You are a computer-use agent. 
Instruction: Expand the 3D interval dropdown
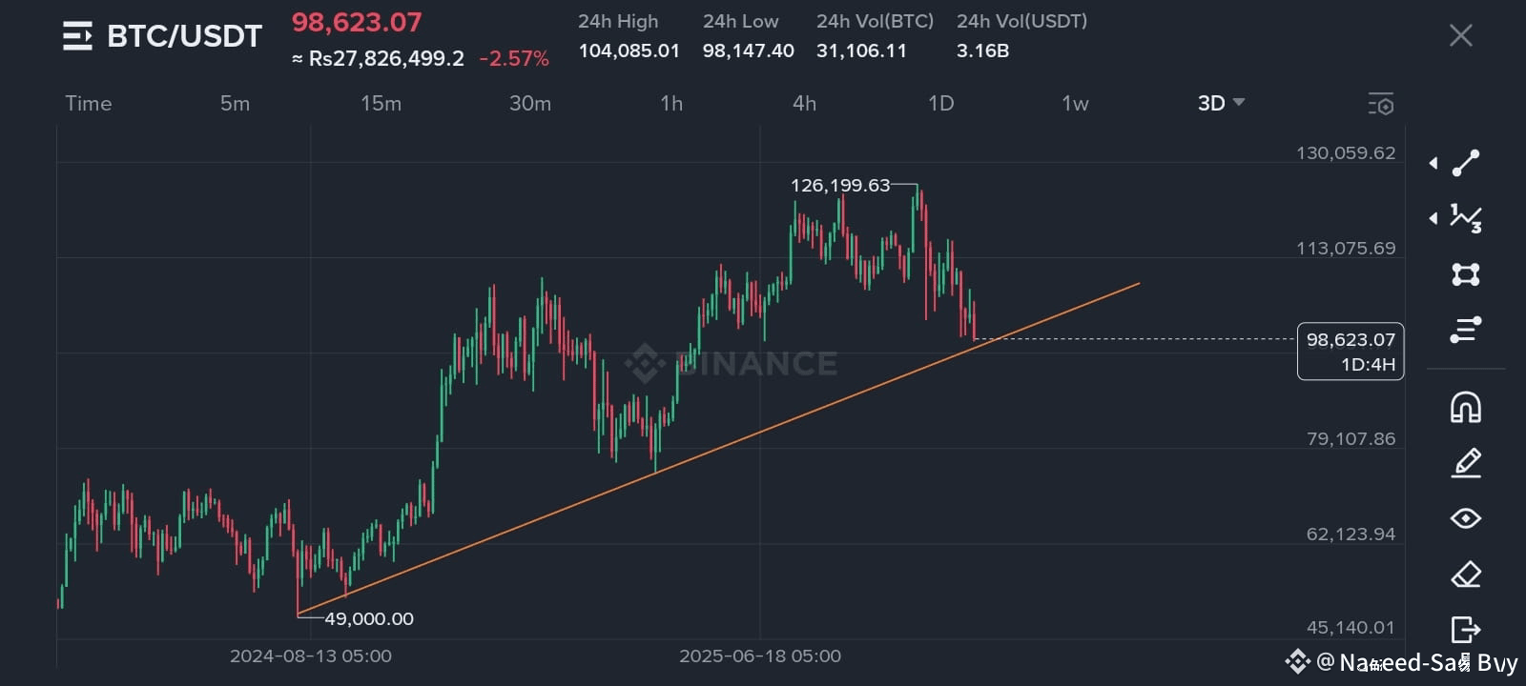tap(1222, 103)
